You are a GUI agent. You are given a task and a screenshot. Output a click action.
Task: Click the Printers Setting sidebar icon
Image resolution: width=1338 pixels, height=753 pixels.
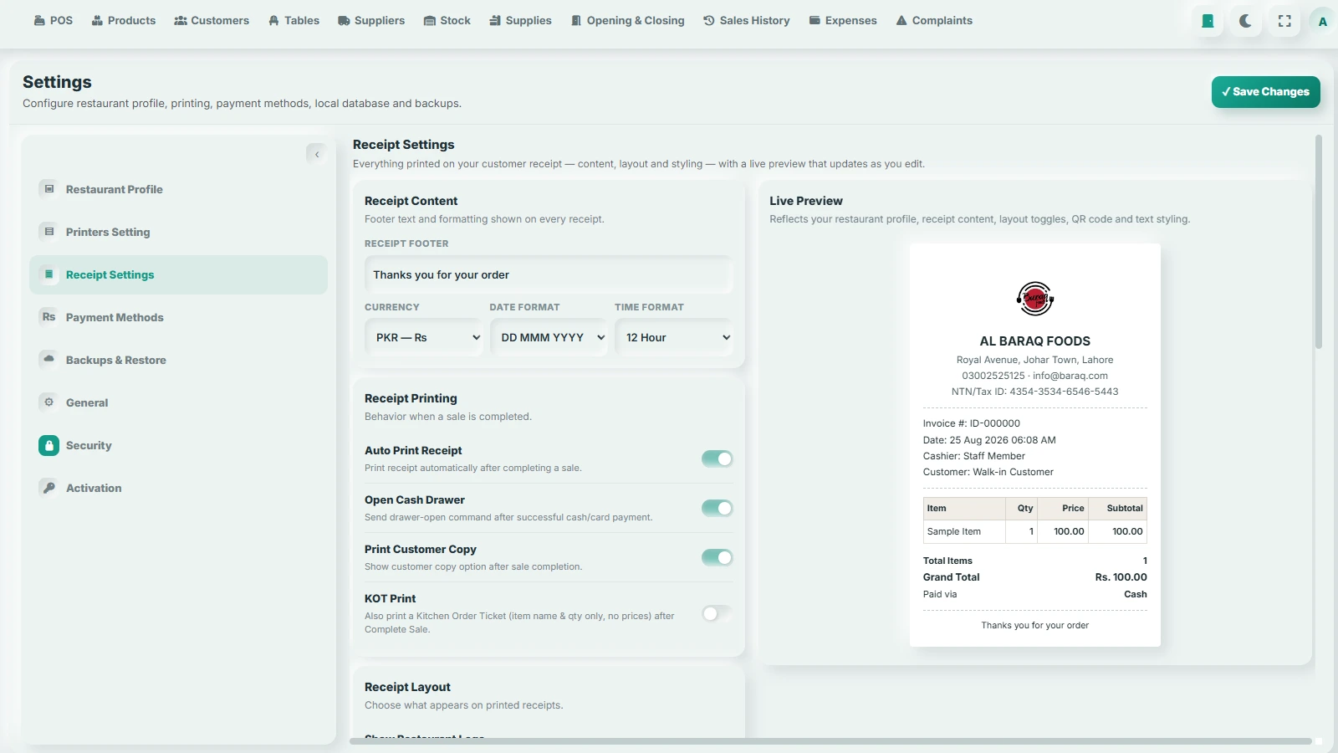[49, 232]
